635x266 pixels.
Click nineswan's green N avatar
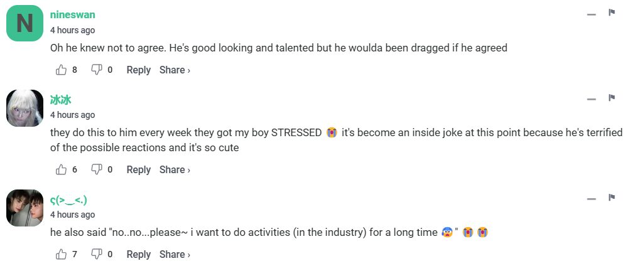pyautogui.click(x=24, y=24)
